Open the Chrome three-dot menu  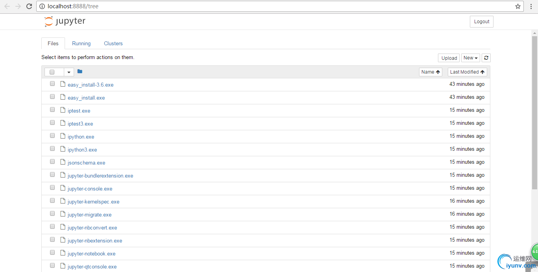[531, 6]
